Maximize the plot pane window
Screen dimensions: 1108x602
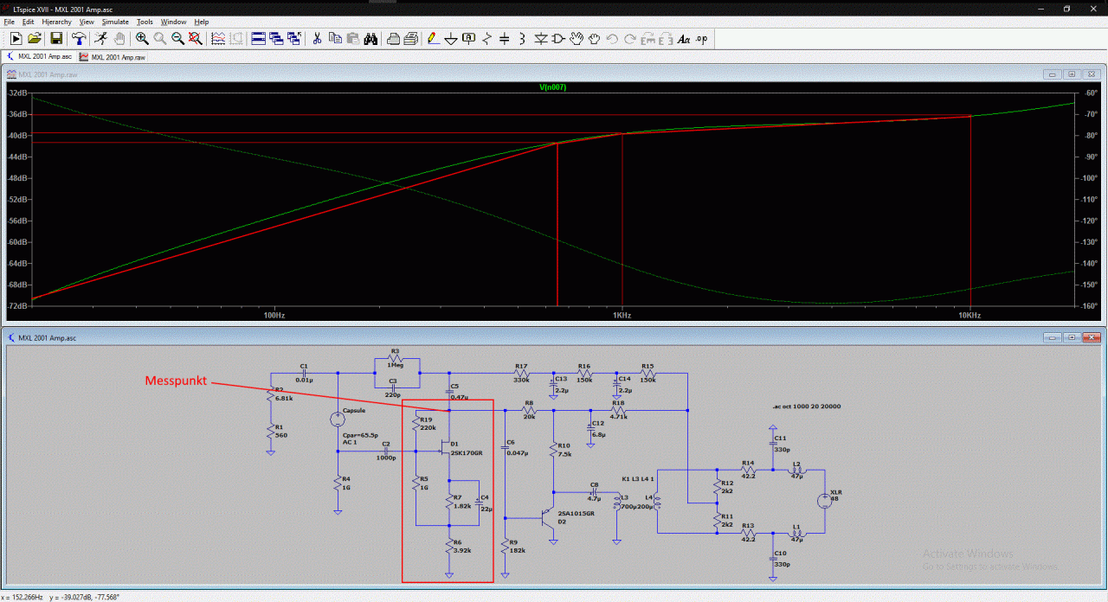tap(1072, 74)
